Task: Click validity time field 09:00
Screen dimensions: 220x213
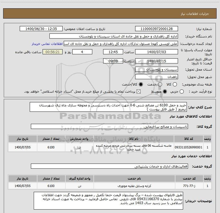Action: tap(113, 61)
